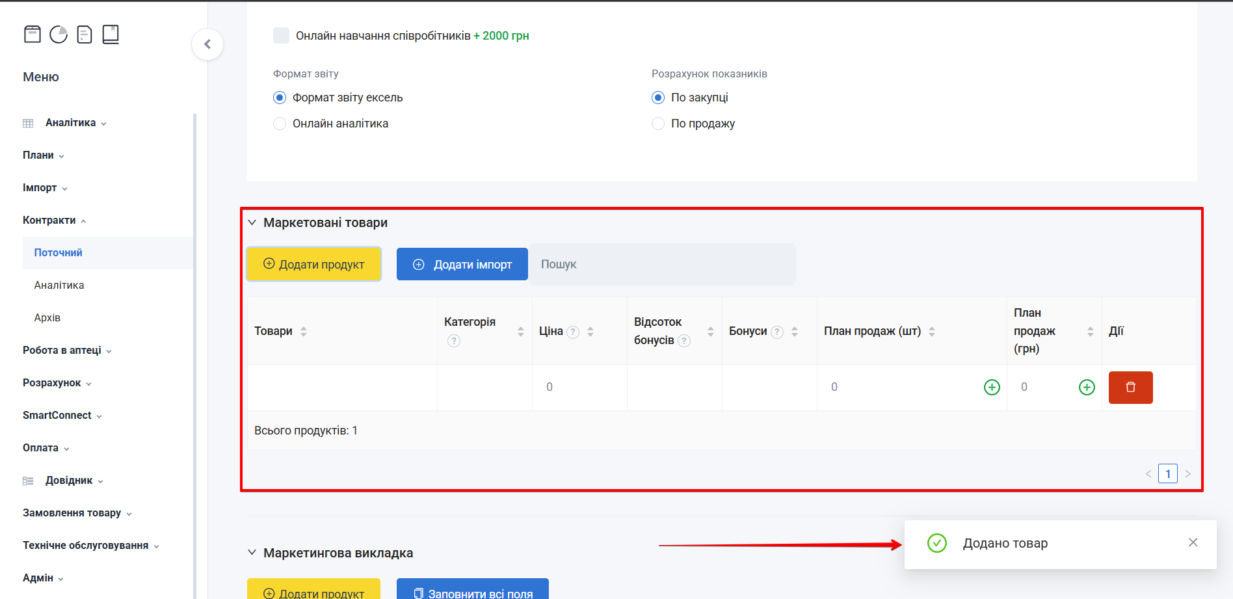Click the Додати імпорт button
The image size is (1233, 599).
[462, 264]
